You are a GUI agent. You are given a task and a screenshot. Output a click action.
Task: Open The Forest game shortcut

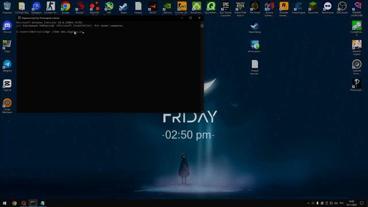[255, 7]
